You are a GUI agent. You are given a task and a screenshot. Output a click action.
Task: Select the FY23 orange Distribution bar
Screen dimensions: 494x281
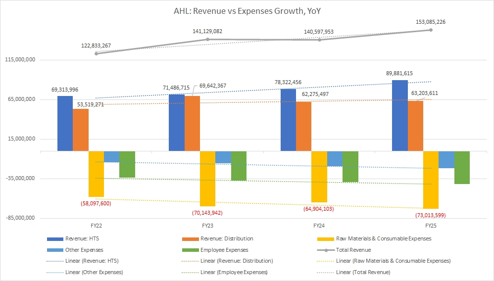coord(193,123)
